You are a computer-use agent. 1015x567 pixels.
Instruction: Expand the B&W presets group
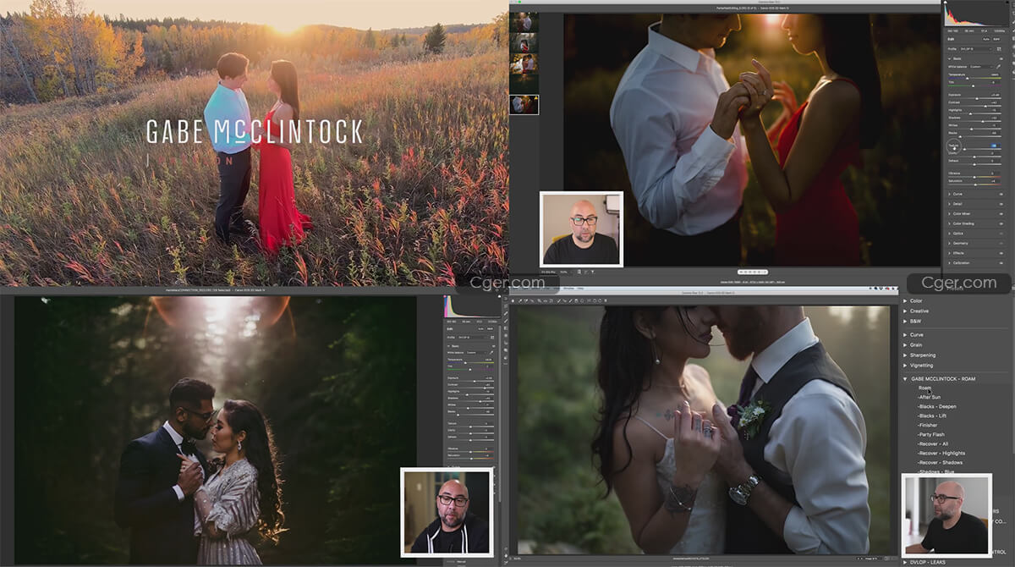(x=905, y=321)
